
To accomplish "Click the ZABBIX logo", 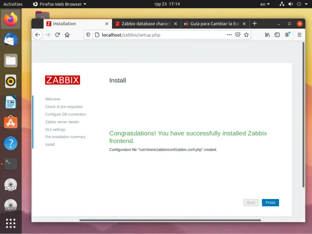I will (x=62, y=80).
